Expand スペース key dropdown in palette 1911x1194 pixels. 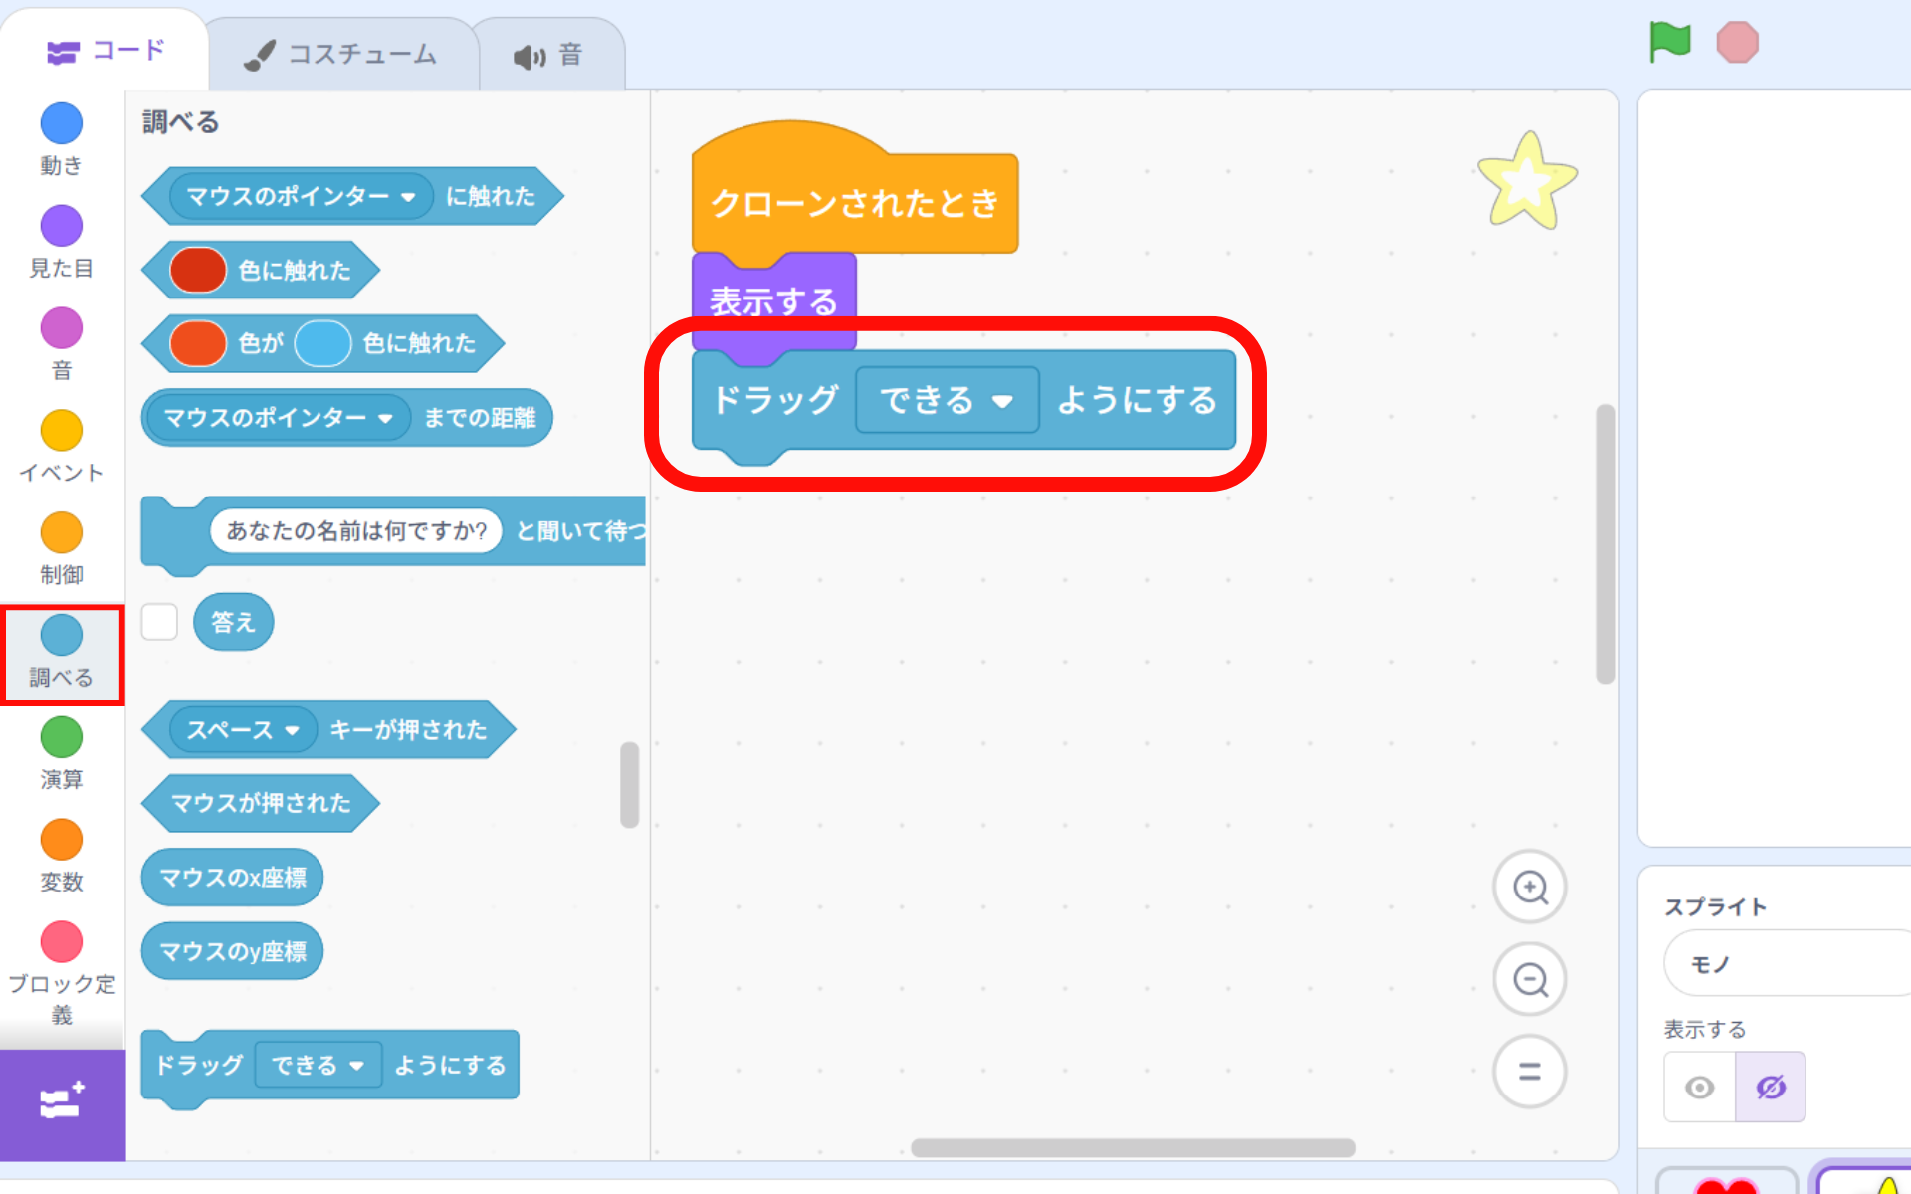point(292,730)
